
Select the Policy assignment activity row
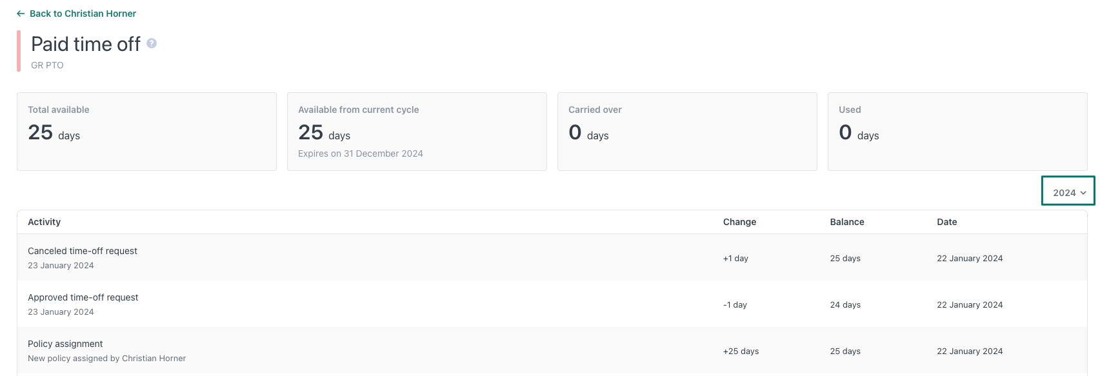click(65, 344)
